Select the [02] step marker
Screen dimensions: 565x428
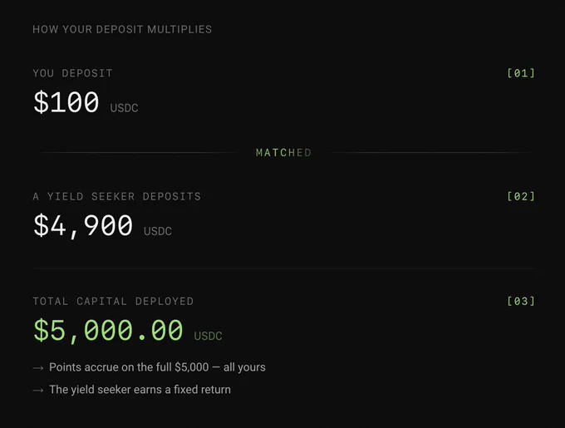(521, 196)
